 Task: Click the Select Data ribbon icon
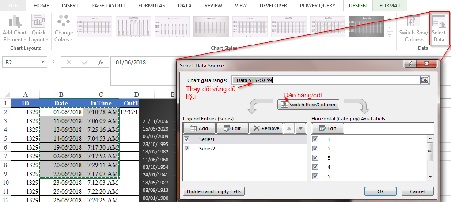pos(439,28)
